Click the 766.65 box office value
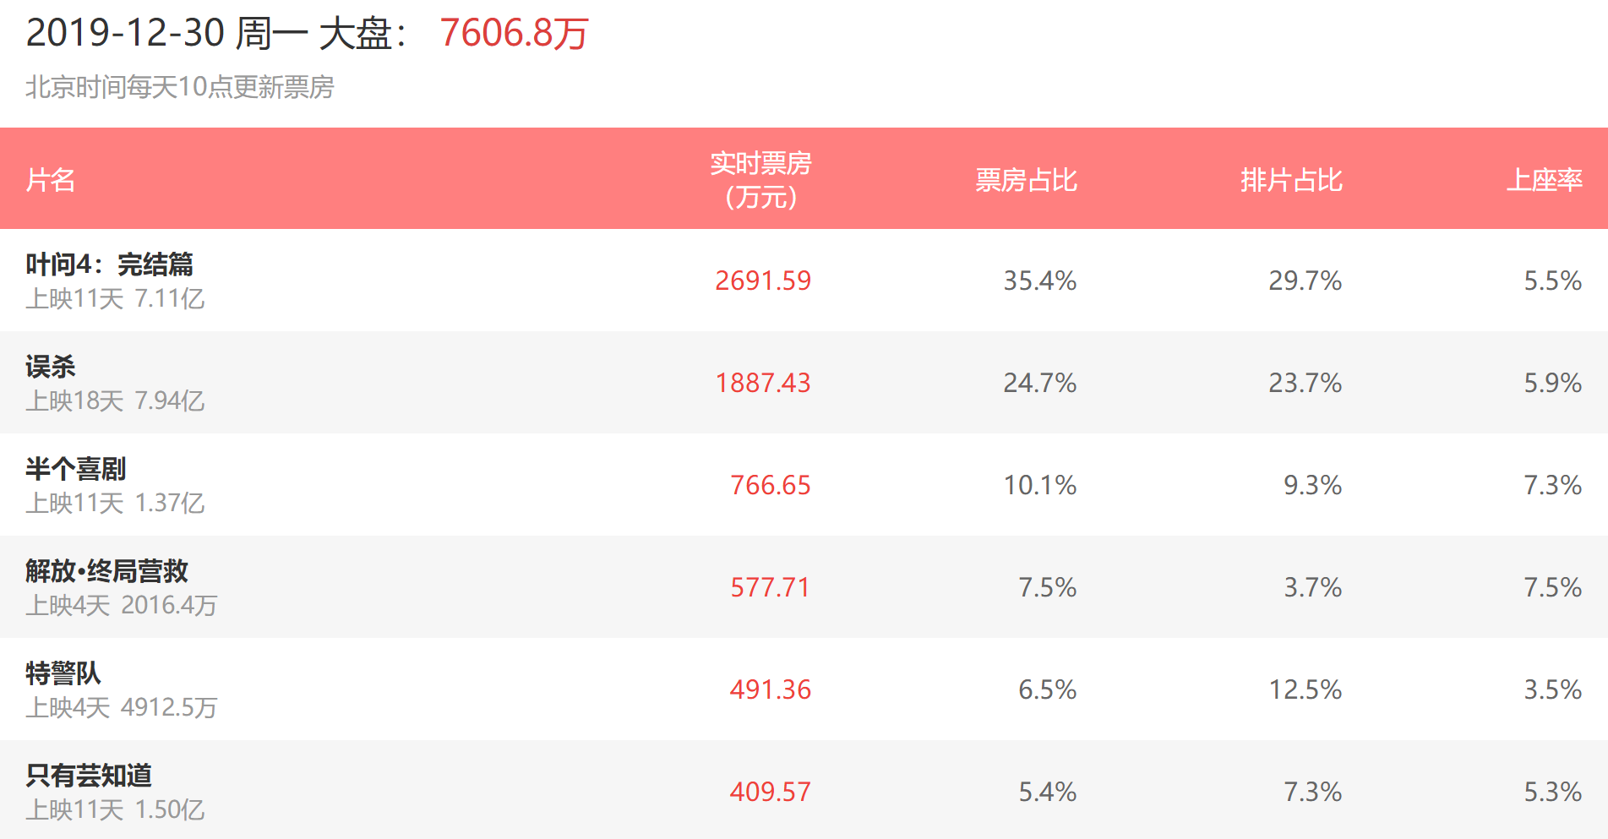Viewport: 1608px width, 839px height. pos(770,485)
